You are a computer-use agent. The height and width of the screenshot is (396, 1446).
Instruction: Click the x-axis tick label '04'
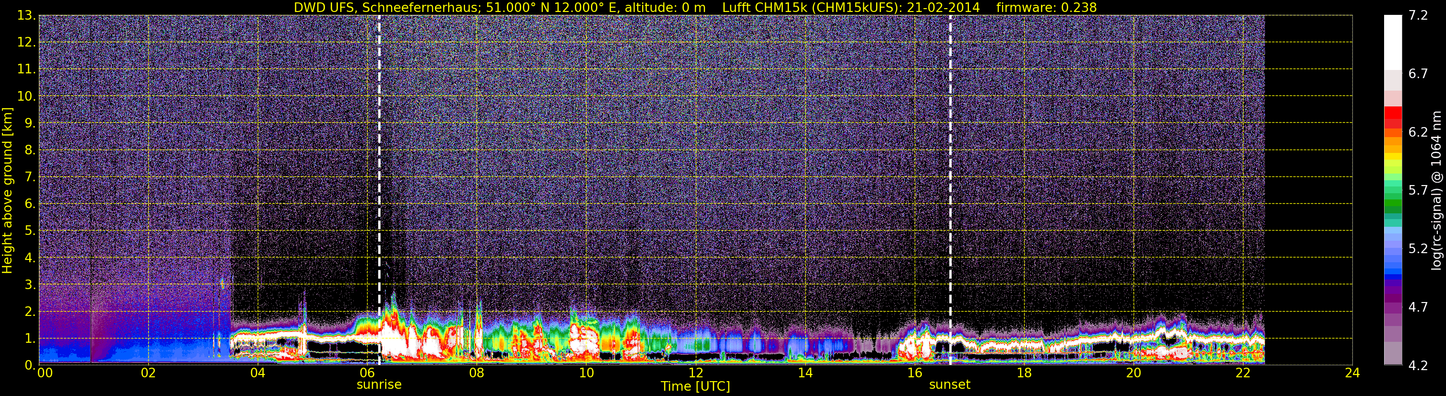[x=258, y=373]
